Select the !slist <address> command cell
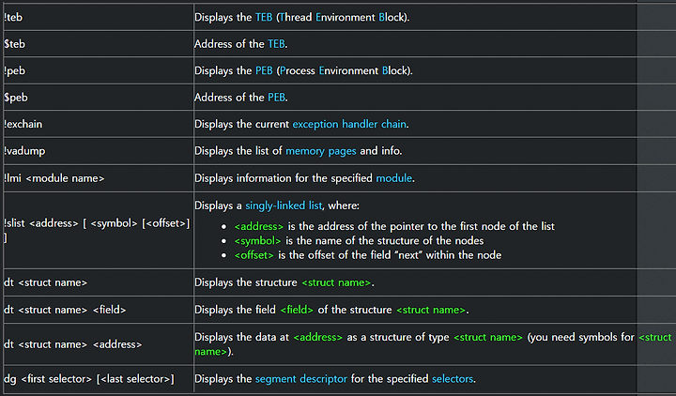 click(99, 231)
